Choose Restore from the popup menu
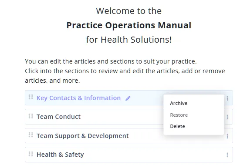 click(x=179, y=115)
